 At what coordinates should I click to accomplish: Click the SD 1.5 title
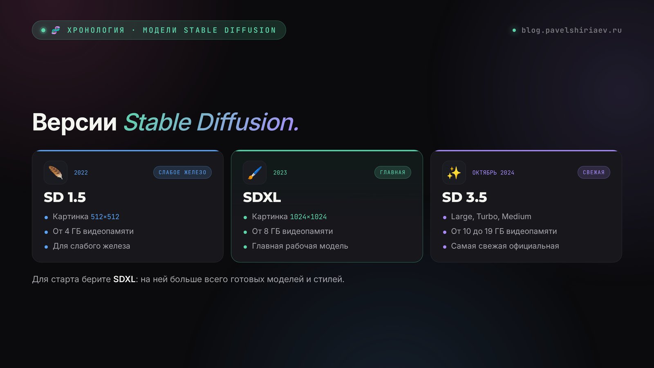[x=65, y=197]
